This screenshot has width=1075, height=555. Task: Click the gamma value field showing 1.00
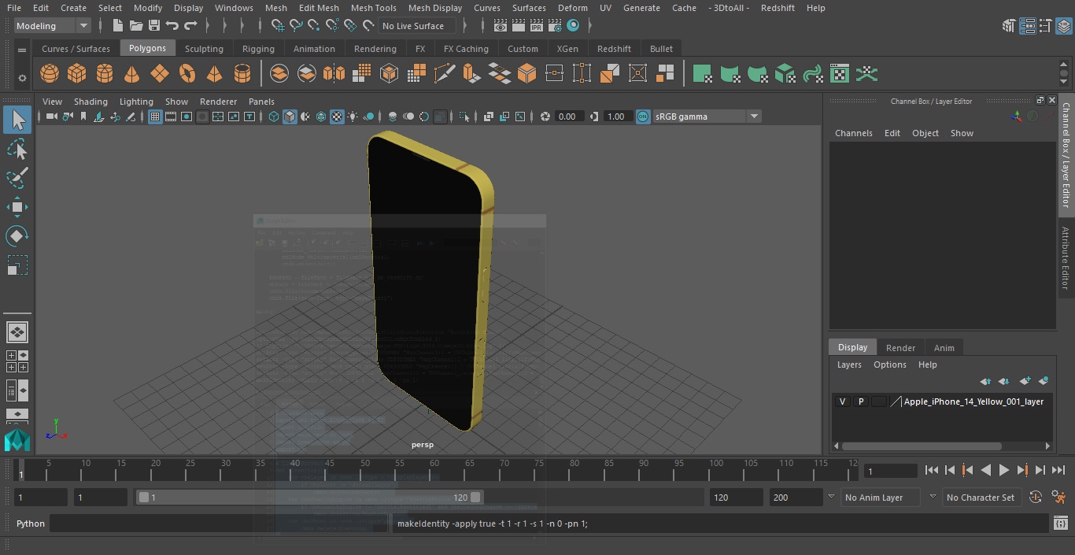pyautogui.click(x=616, y=117)
